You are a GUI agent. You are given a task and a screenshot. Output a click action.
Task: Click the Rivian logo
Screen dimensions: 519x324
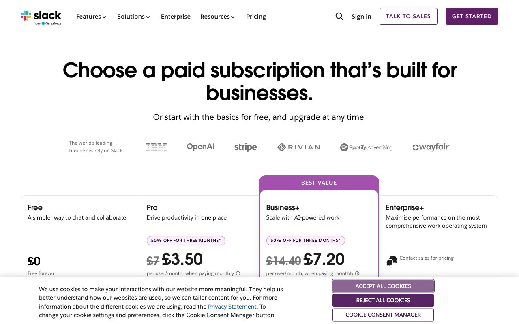[299, 147]
